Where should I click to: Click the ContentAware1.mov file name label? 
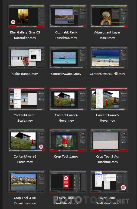tap(66, 74)
